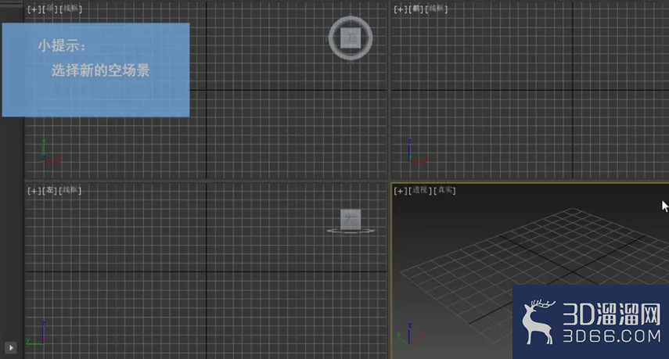Open 线框 shading menu in the Left viewport
The width and height of the screenshot is (669, 359).
(x=70, y=190)
